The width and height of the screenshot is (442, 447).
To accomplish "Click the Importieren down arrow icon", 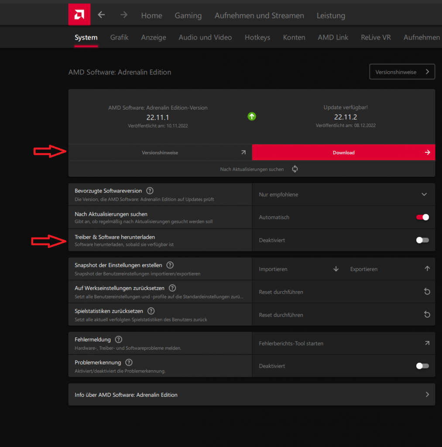I will click(336, 269).
